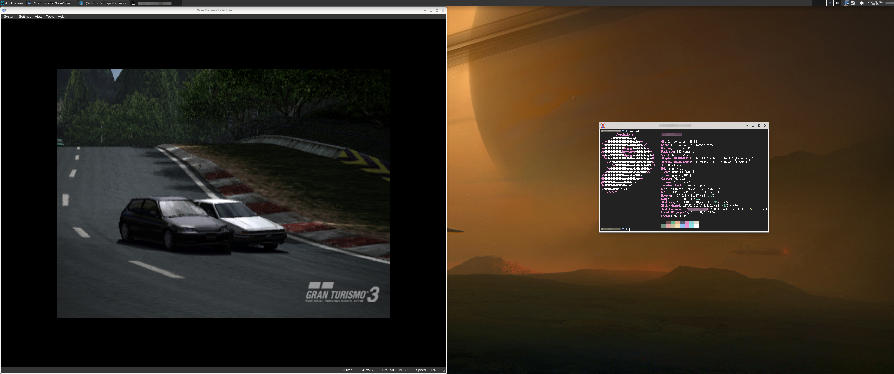Click the PCSX2 system tray icon
Image resolution: width=894 pixels, height=374 pixels.
pos(830,3)
